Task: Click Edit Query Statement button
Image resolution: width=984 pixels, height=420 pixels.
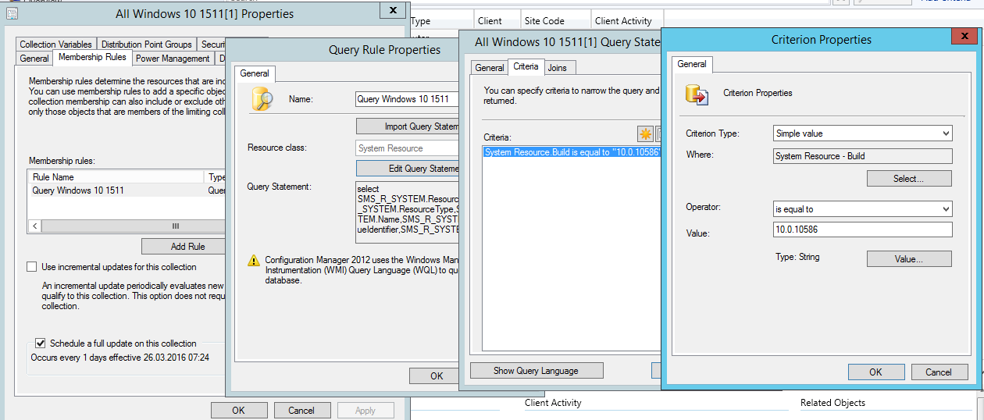Action: point(408,169)
